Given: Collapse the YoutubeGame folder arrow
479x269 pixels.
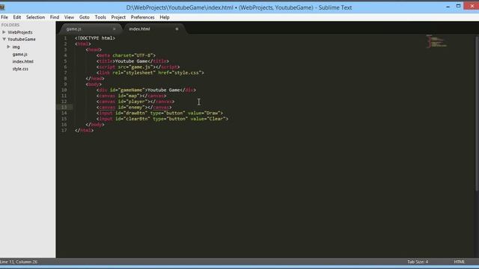Looking at the screenshot, I should (4, 40).
